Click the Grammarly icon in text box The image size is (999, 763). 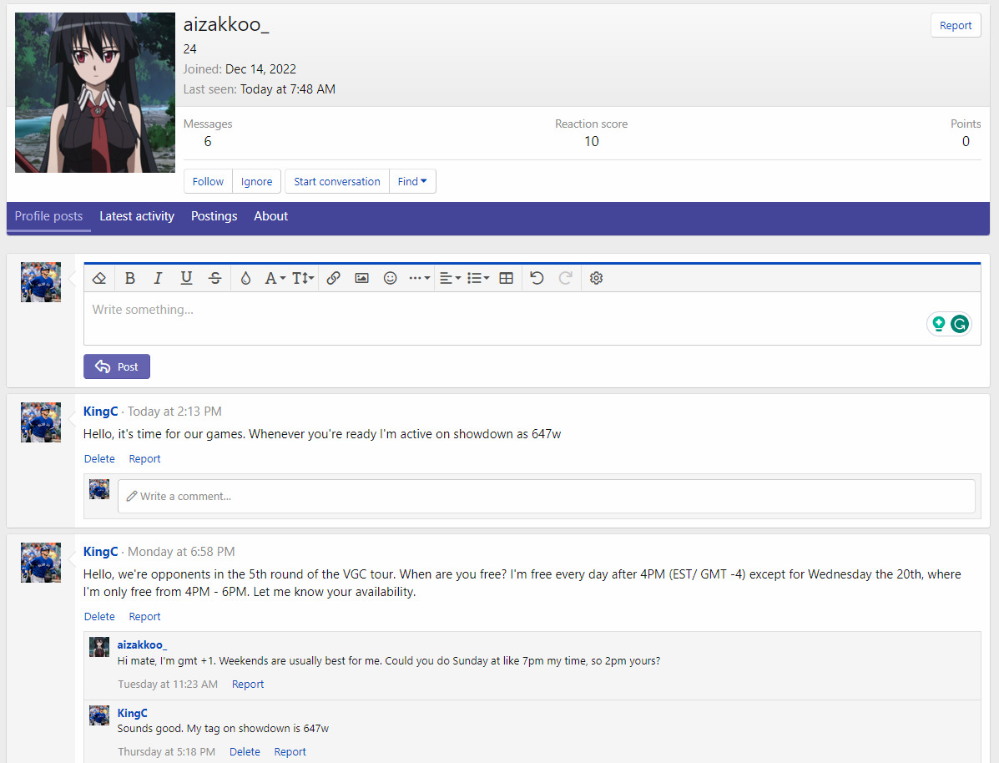tap(960, 324)
